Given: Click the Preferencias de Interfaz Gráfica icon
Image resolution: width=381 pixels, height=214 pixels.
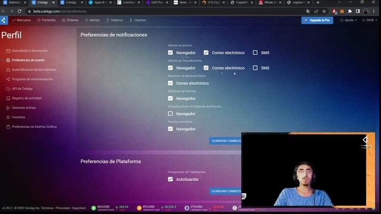Looking at the screenshot, I should click(x=8, y=127).
